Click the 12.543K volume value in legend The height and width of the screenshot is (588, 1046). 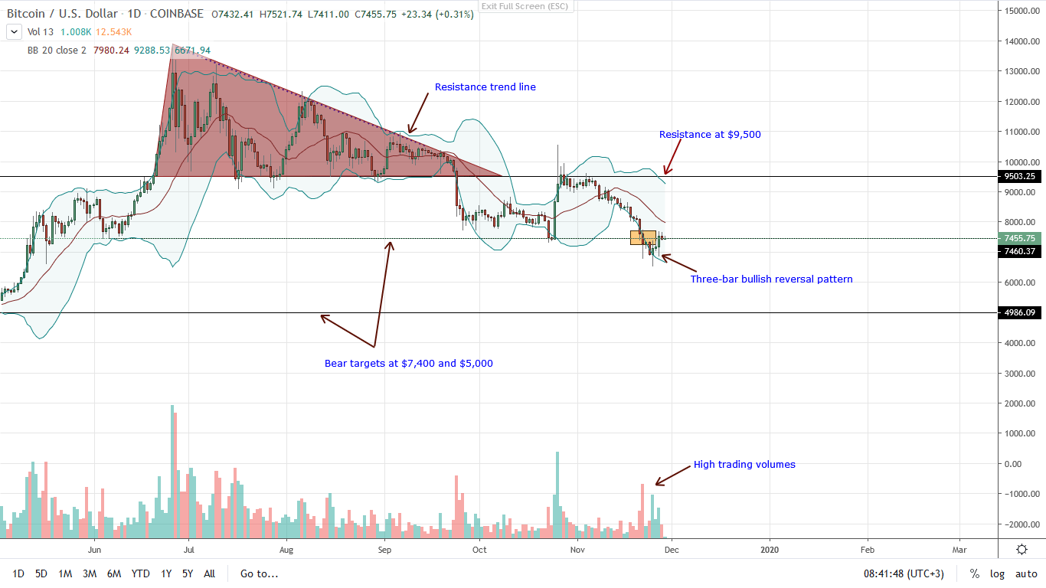tap(113, 32)
